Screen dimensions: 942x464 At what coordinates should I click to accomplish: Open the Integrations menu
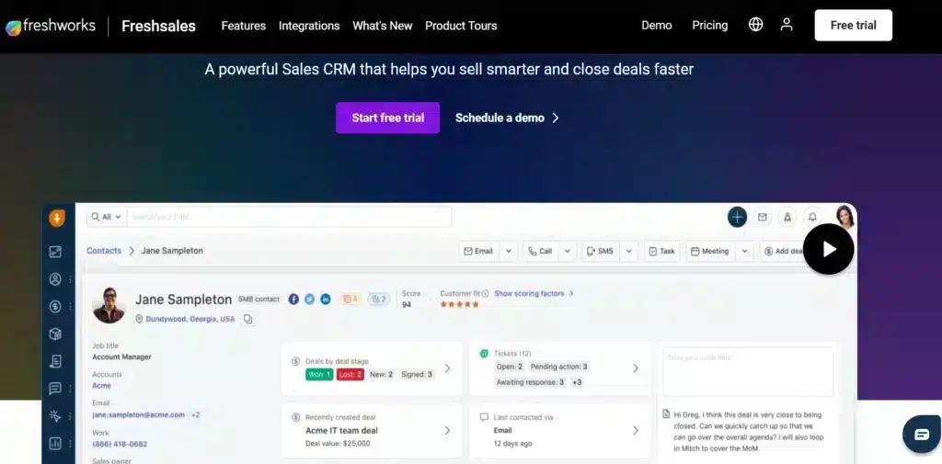(x=309, y=26)
